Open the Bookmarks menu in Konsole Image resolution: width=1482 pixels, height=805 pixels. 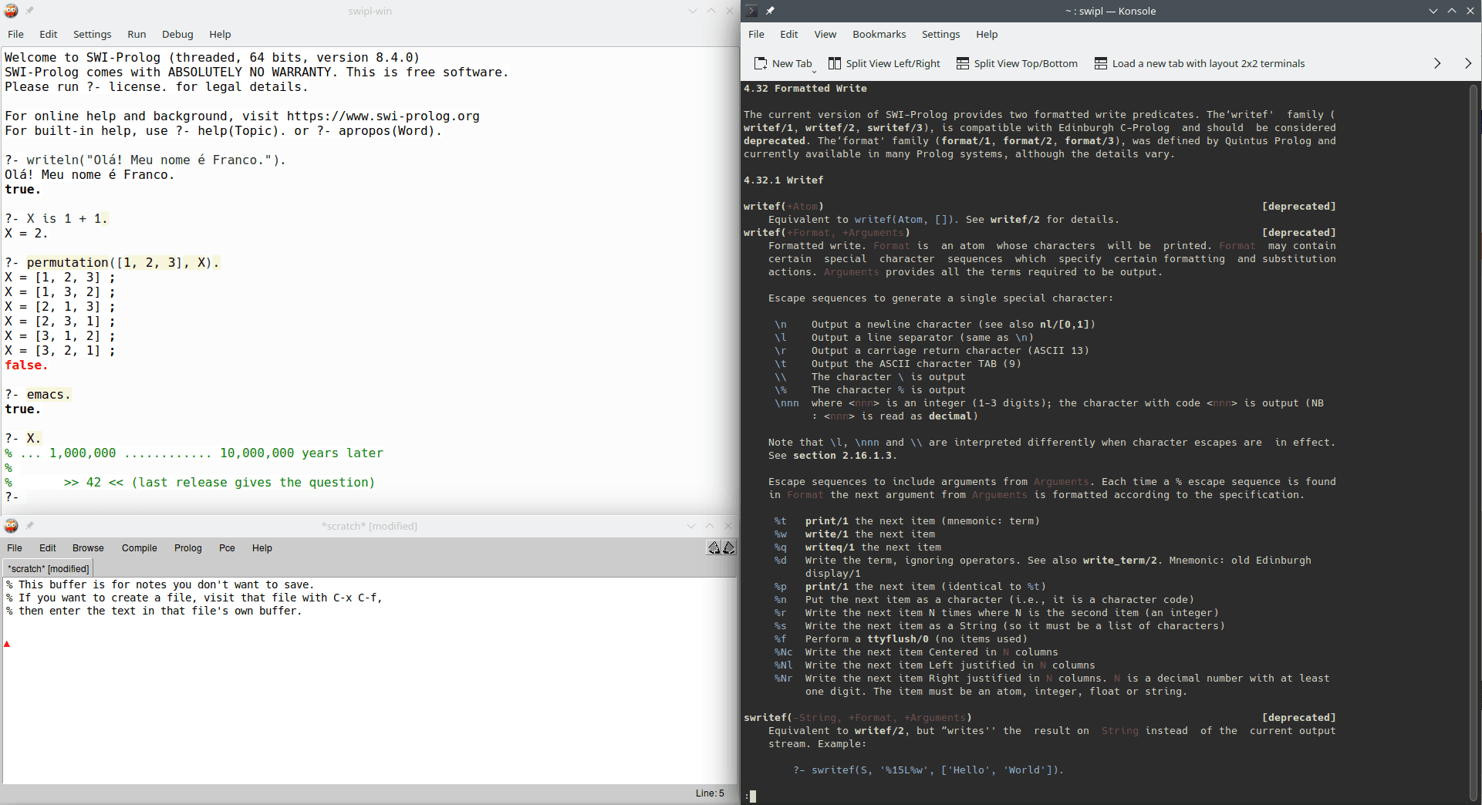[x=879, y=34]
